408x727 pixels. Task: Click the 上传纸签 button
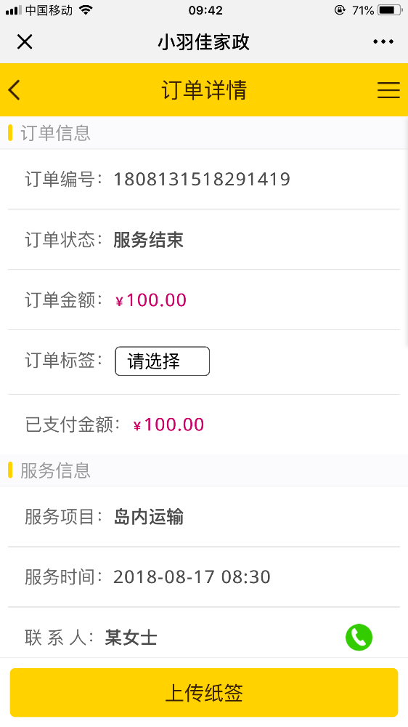pyautogui.click(x=204, y=693)
